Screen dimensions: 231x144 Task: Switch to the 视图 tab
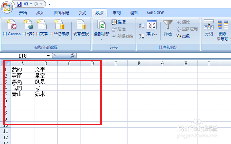[134, 13]
